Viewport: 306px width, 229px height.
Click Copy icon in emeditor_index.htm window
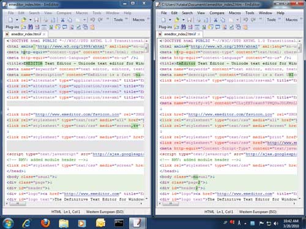click(70, 20)
